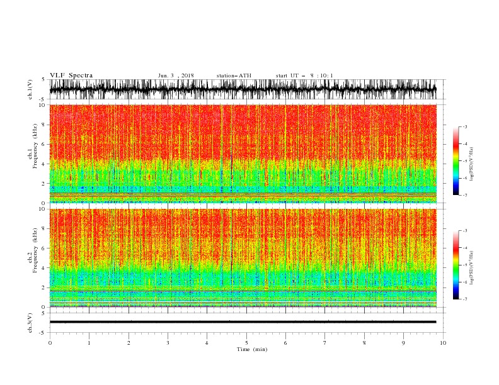Click the "-5" tick on ch.3(V) axis
Viewport: 499px width, 385px height.
[x=43, y=333]
